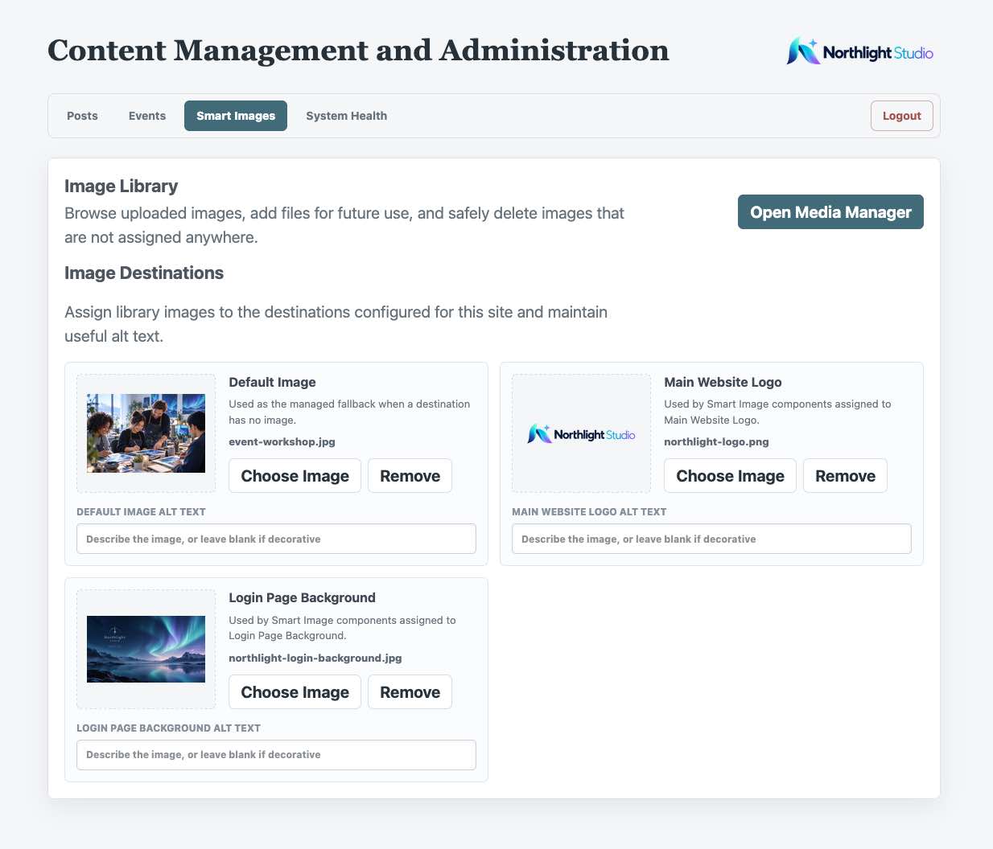Click the aurora login background thumbnail

pos(146,649)
